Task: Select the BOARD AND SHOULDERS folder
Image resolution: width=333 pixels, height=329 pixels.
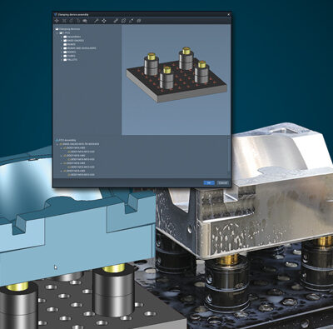Action: pos(80,48)
